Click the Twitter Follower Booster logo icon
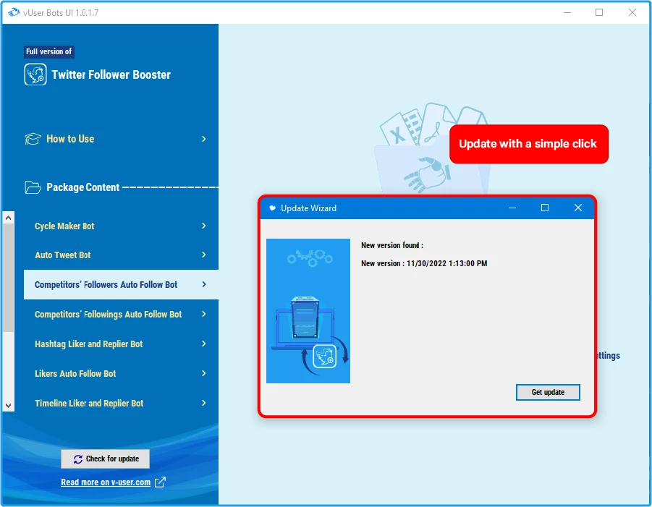This screenshot has width=652, height=507. click(35, 74)
